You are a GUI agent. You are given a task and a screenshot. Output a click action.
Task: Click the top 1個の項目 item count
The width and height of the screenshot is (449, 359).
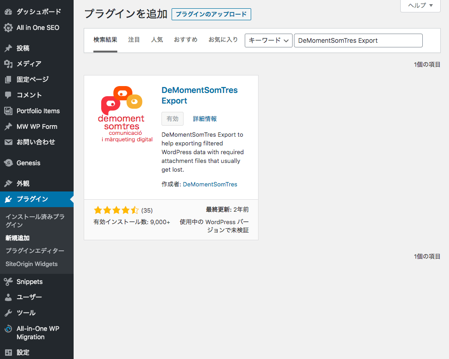coord(427,64)
